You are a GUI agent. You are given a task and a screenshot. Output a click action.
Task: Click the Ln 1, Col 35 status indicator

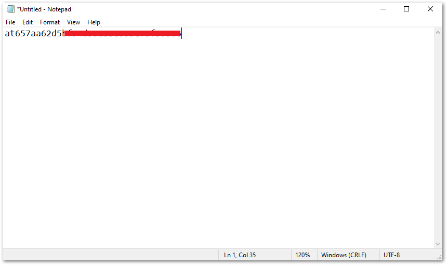click(240, 255)
